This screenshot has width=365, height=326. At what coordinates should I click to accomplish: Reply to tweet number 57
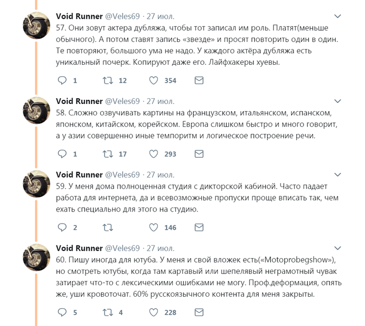pos(62,80)
